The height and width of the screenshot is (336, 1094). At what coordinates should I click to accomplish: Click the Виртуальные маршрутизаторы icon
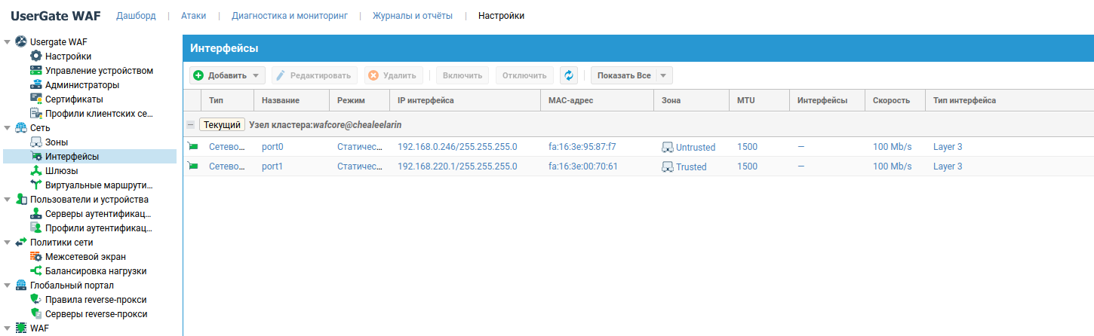pyautogui.click(x=35, y=185)
